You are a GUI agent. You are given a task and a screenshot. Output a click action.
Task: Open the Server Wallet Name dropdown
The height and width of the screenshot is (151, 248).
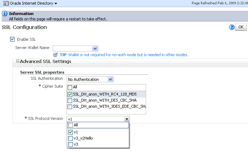click(95, 48)
